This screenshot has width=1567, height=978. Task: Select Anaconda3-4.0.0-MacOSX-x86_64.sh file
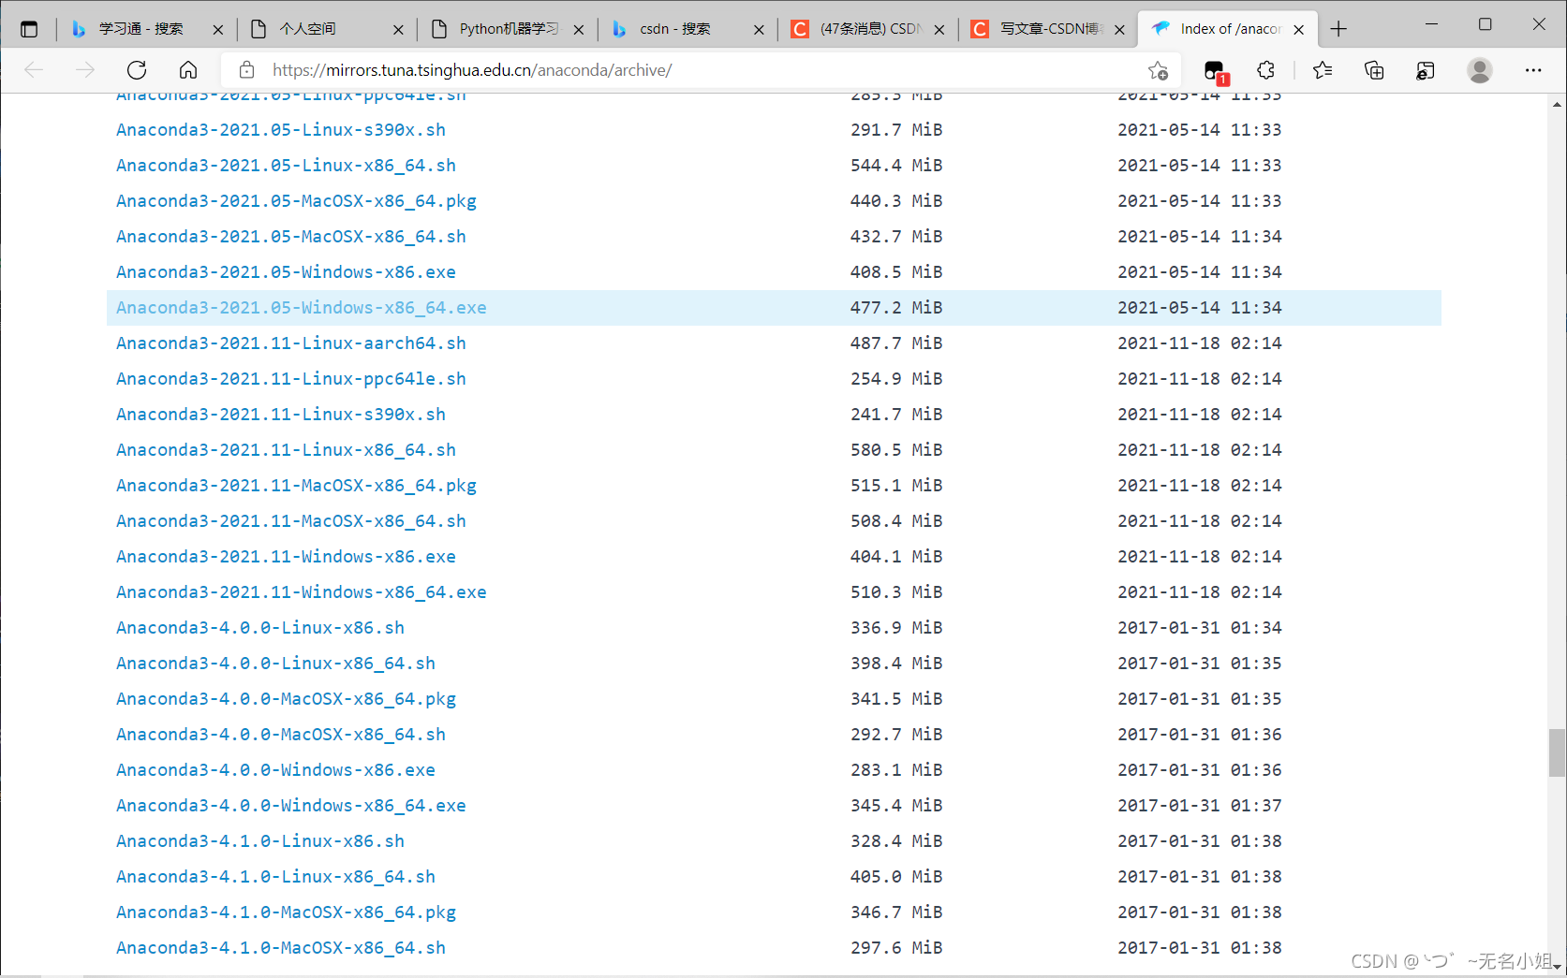click(x=281, y=735)
